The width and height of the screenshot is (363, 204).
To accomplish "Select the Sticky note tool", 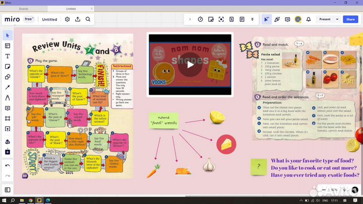I will coord(8,66).
